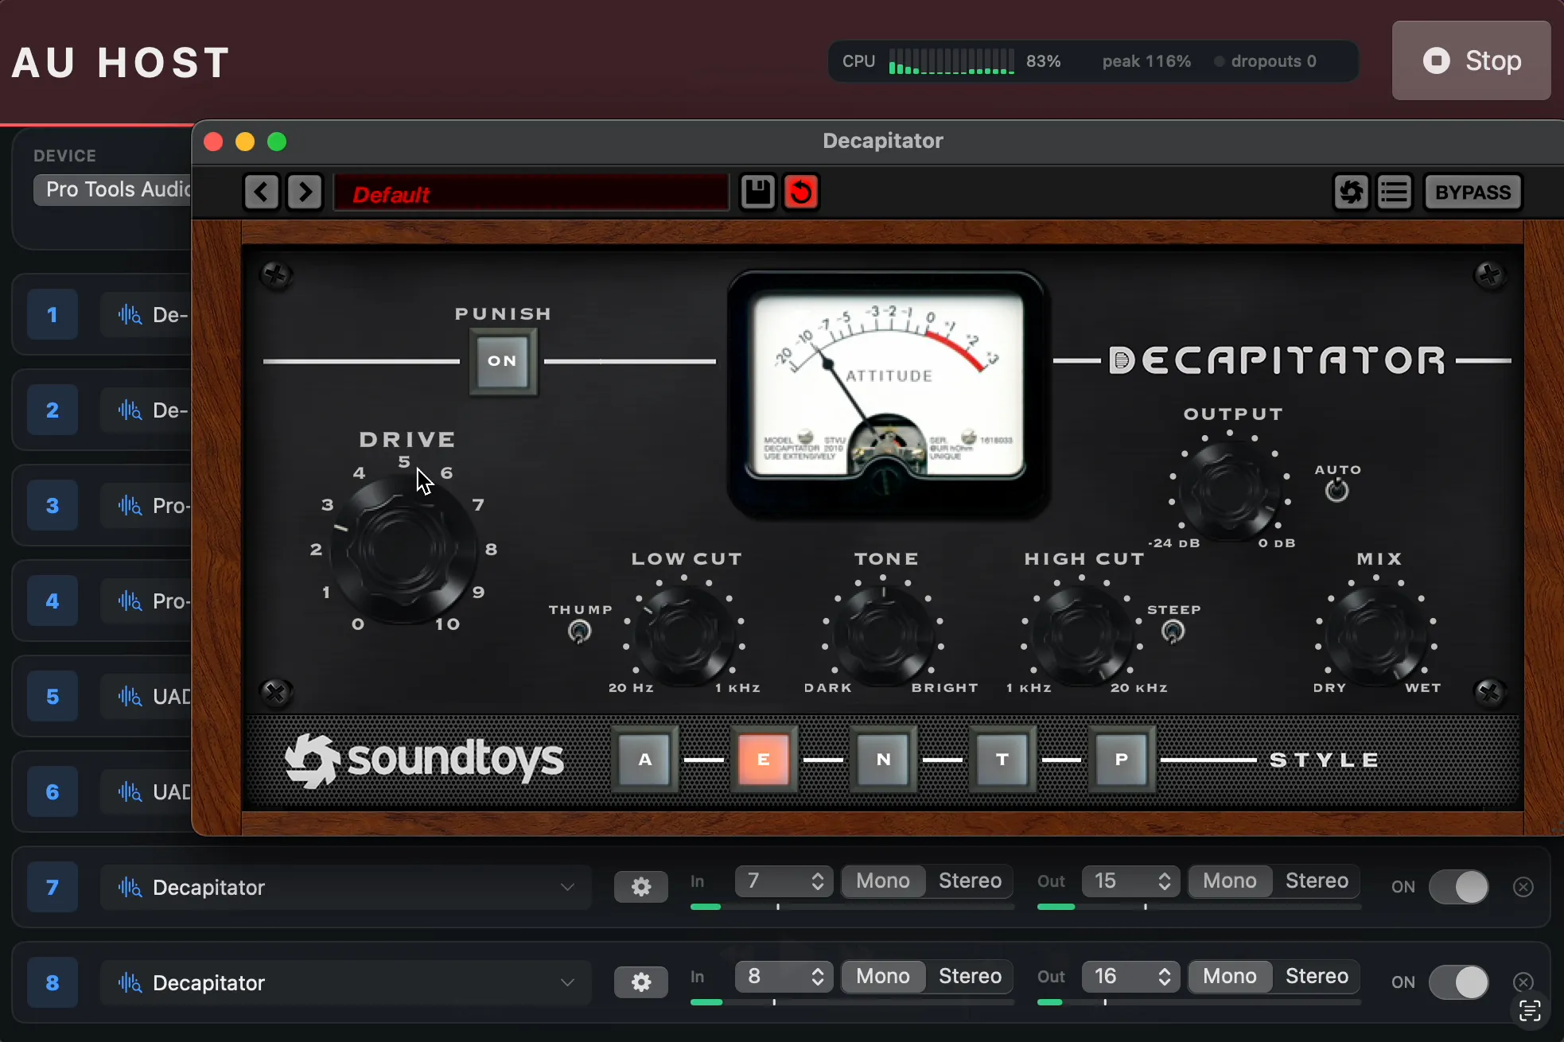Click the red revert preset icon
The width and height of the screenshot is (1564, 1042).
(x=801, y=192)
